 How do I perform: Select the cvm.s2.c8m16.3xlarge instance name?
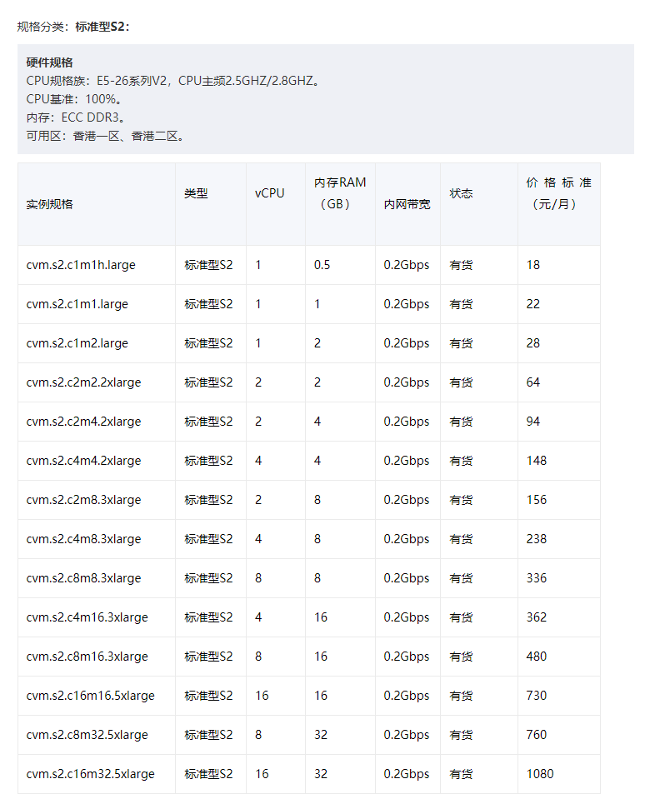point(87,657)
